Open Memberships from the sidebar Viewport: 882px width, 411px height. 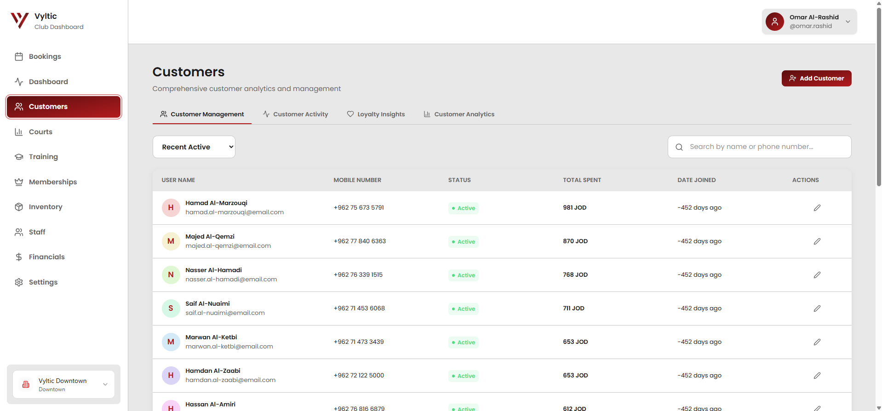tap(52, 182)
